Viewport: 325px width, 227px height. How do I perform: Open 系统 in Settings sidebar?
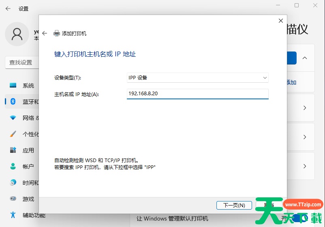[22, 86]
